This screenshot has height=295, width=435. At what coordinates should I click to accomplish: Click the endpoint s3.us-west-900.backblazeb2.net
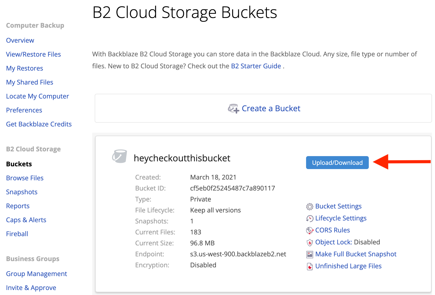click(x=238, y=254)
